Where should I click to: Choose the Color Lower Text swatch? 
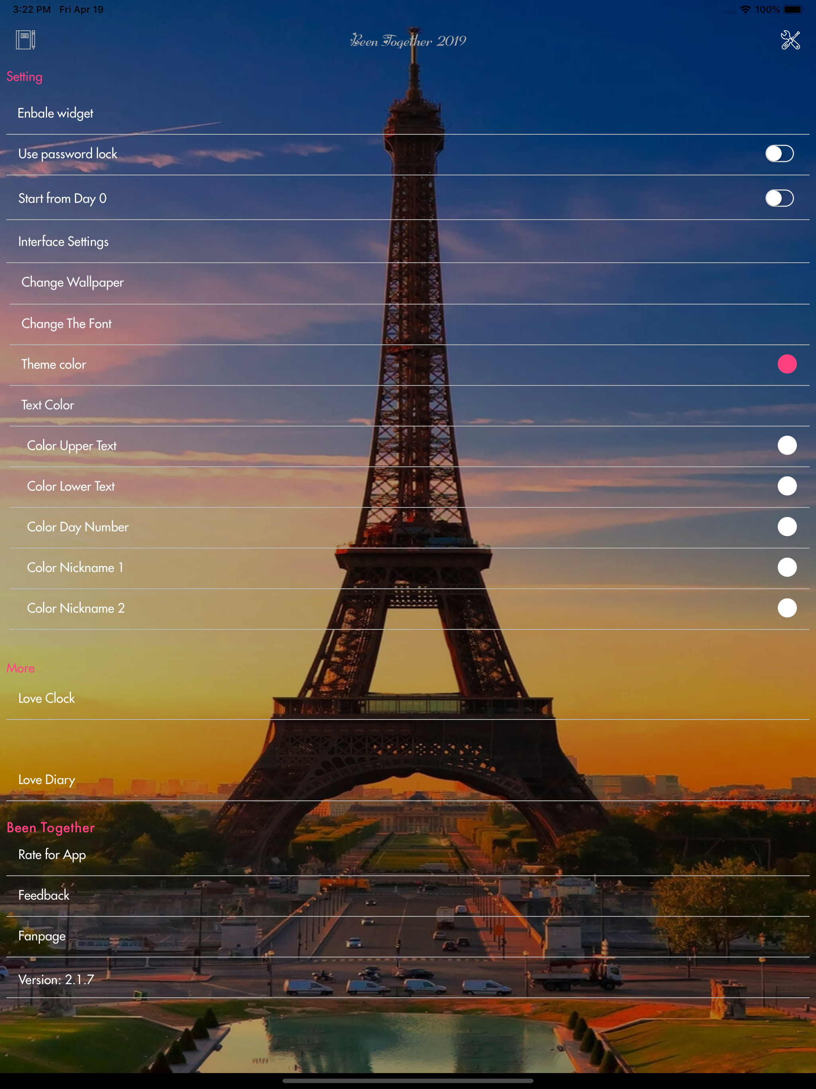(x=787, y=486)
